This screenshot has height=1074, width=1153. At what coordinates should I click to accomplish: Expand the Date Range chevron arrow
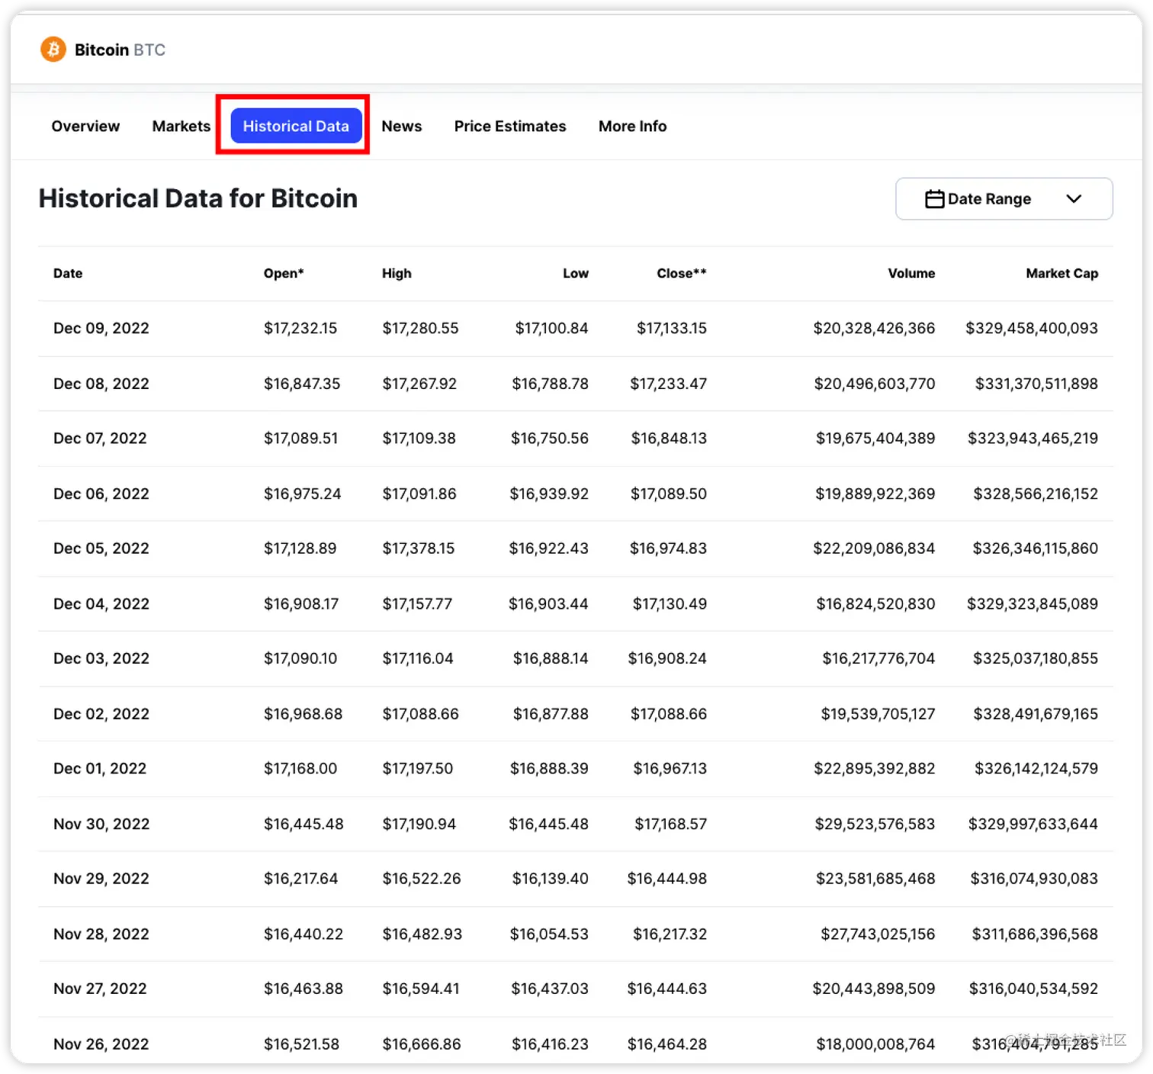(1074, 199)
